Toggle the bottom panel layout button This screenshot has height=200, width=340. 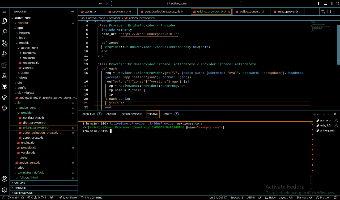(325, 4)
